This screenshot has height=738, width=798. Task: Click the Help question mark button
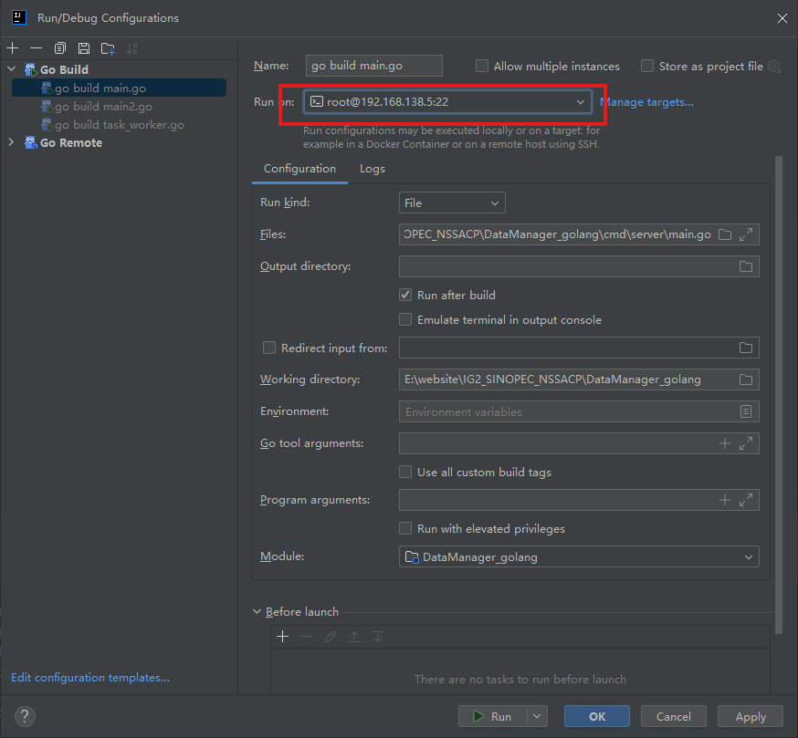26,716
